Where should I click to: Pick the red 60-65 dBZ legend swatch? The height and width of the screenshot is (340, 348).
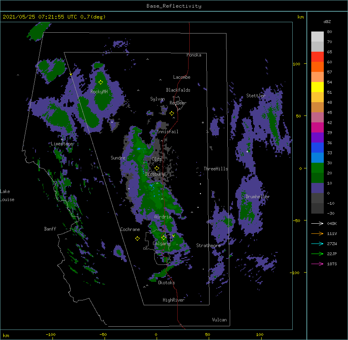click(x=317, y=57)
